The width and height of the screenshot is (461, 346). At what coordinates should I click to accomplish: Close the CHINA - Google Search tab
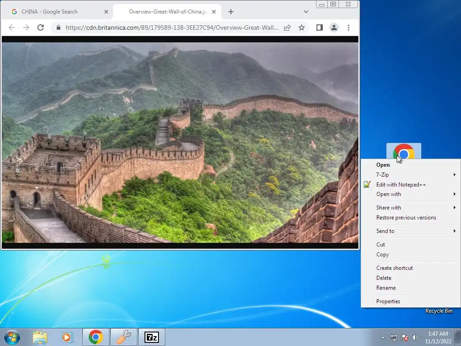point(106,12)
